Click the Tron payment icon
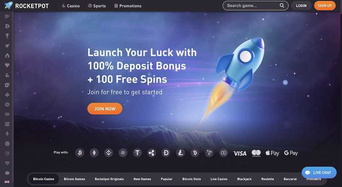Screen dimensions: 342x187 pyautogui.click(x=209, y=153)
